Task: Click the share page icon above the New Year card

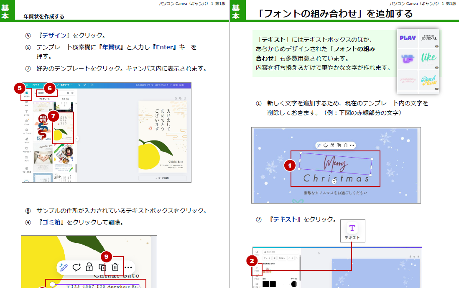Action: click(x=185, y=98)
